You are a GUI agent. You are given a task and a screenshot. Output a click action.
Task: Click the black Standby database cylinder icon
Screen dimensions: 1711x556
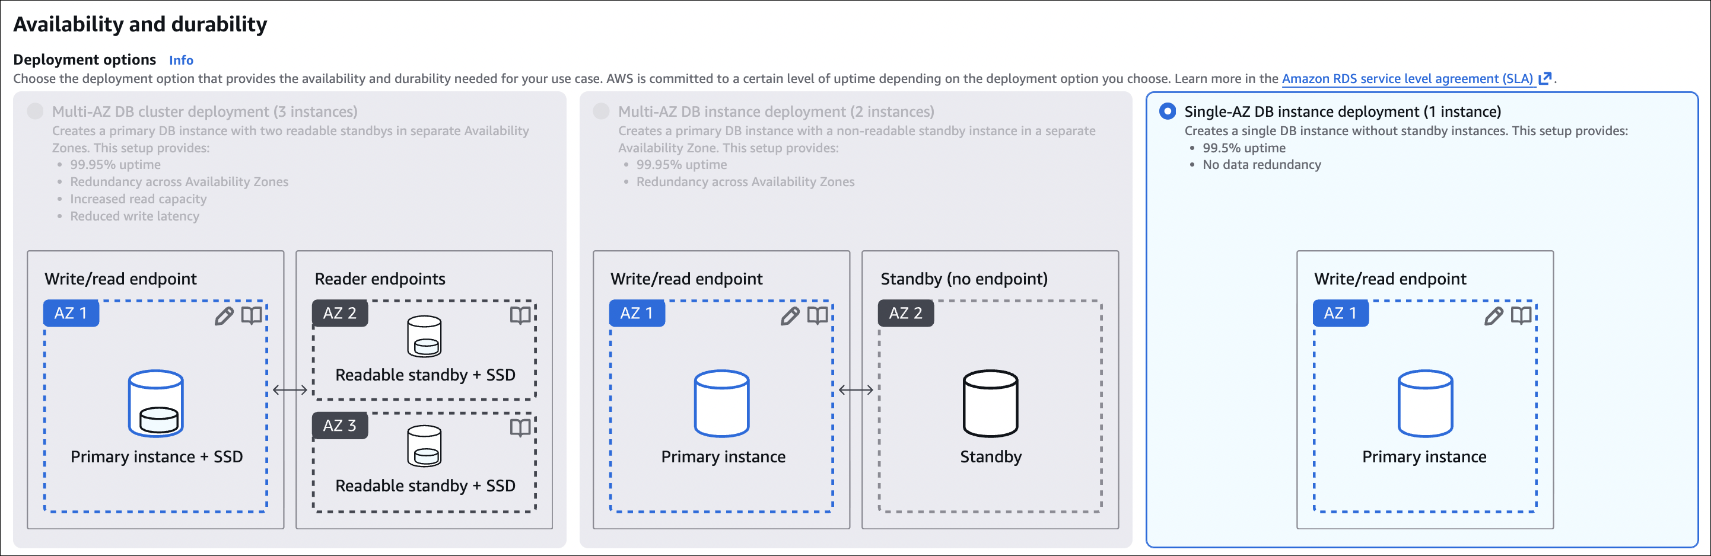[x=990, y=404]
